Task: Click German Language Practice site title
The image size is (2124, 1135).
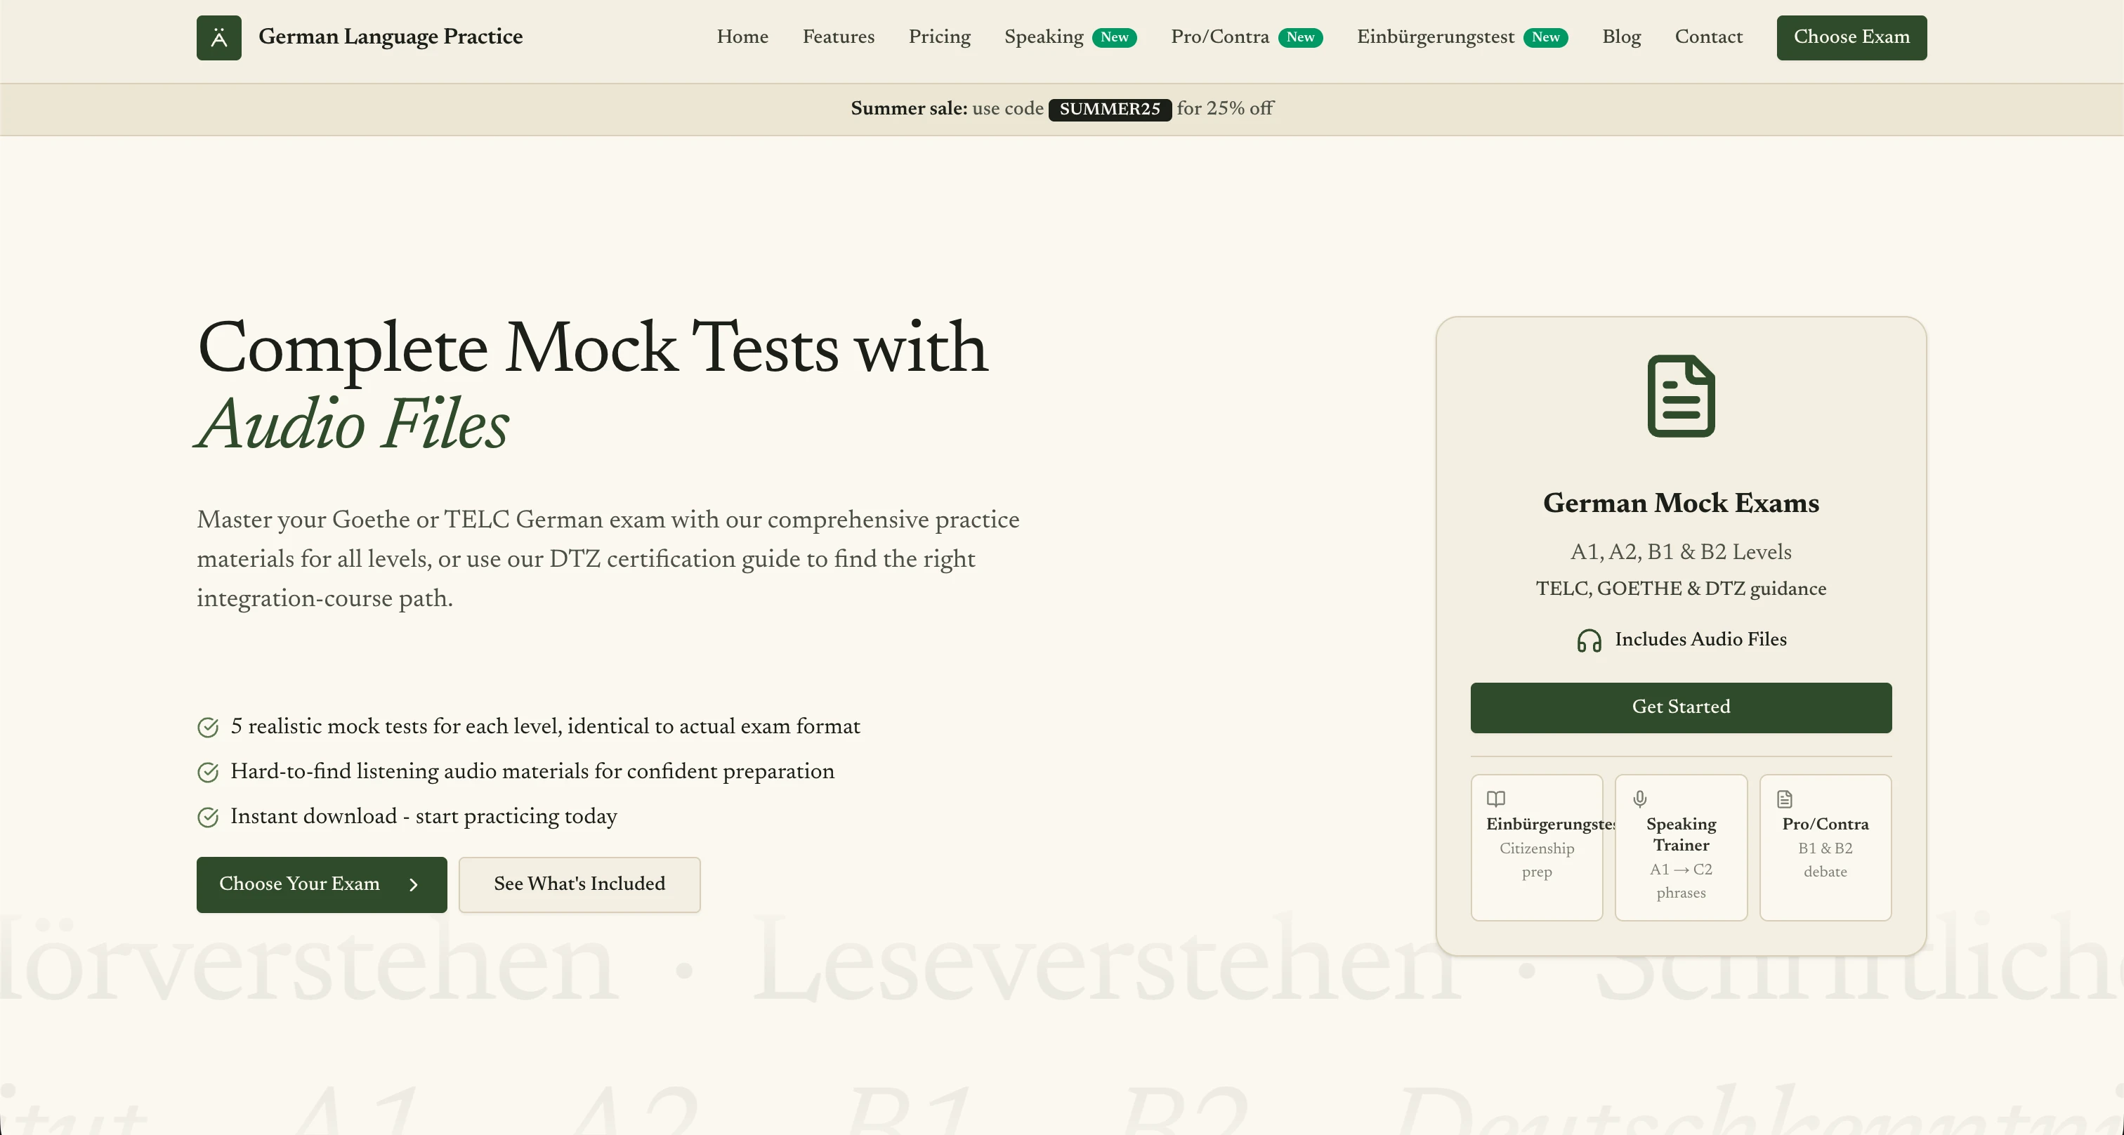Action: pos(390,37)
